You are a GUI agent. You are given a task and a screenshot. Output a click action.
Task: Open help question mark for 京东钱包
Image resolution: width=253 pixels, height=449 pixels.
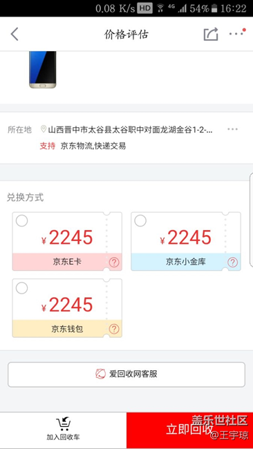pyautogui.click(x=114, y=329)
